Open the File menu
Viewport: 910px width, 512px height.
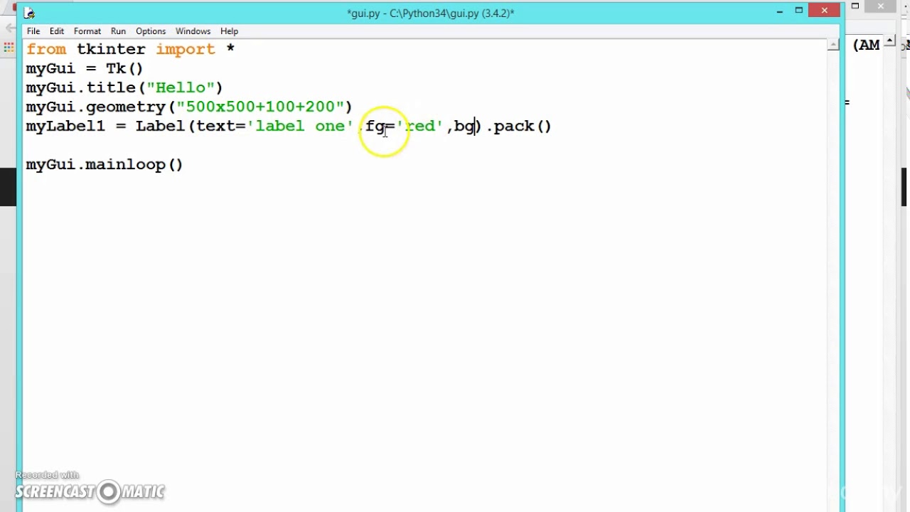pos(33,31)
